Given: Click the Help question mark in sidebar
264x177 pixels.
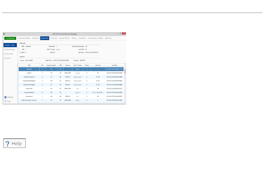Looking at the screenshot, I should [x=5, y=101].
